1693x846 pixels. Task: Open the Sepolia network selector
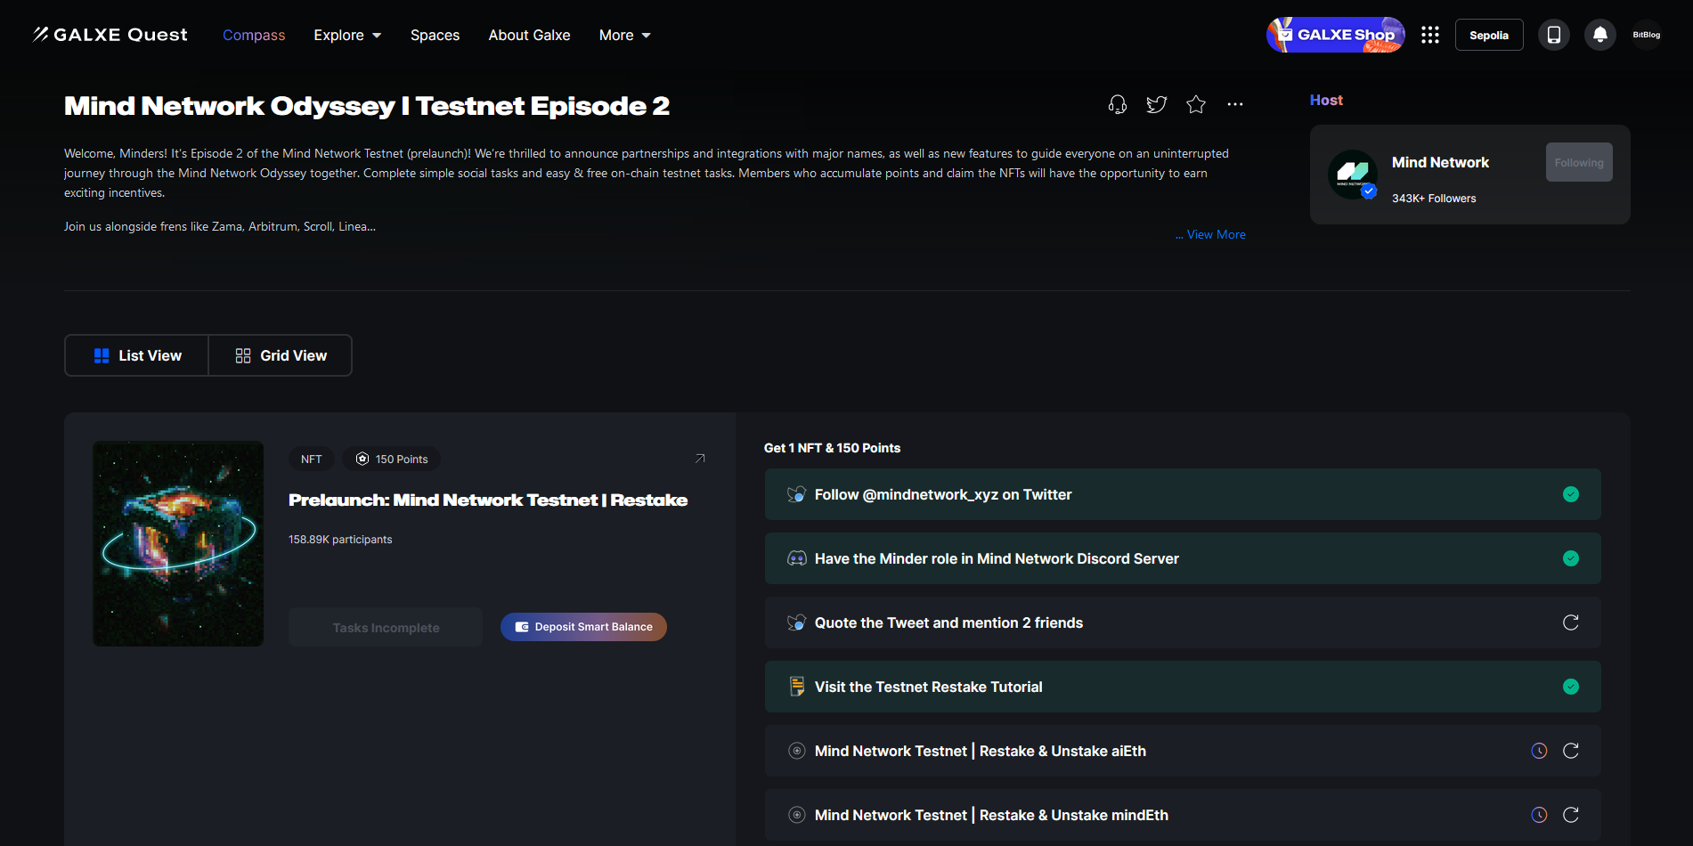pyautogui.click(x=1488, y=35)
